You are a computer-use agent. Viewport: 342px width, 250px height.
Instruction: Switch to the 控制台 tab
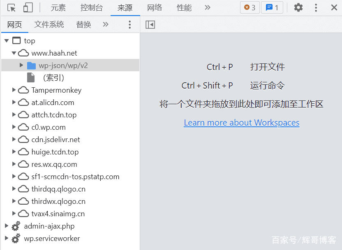click(x=92, y=7)
